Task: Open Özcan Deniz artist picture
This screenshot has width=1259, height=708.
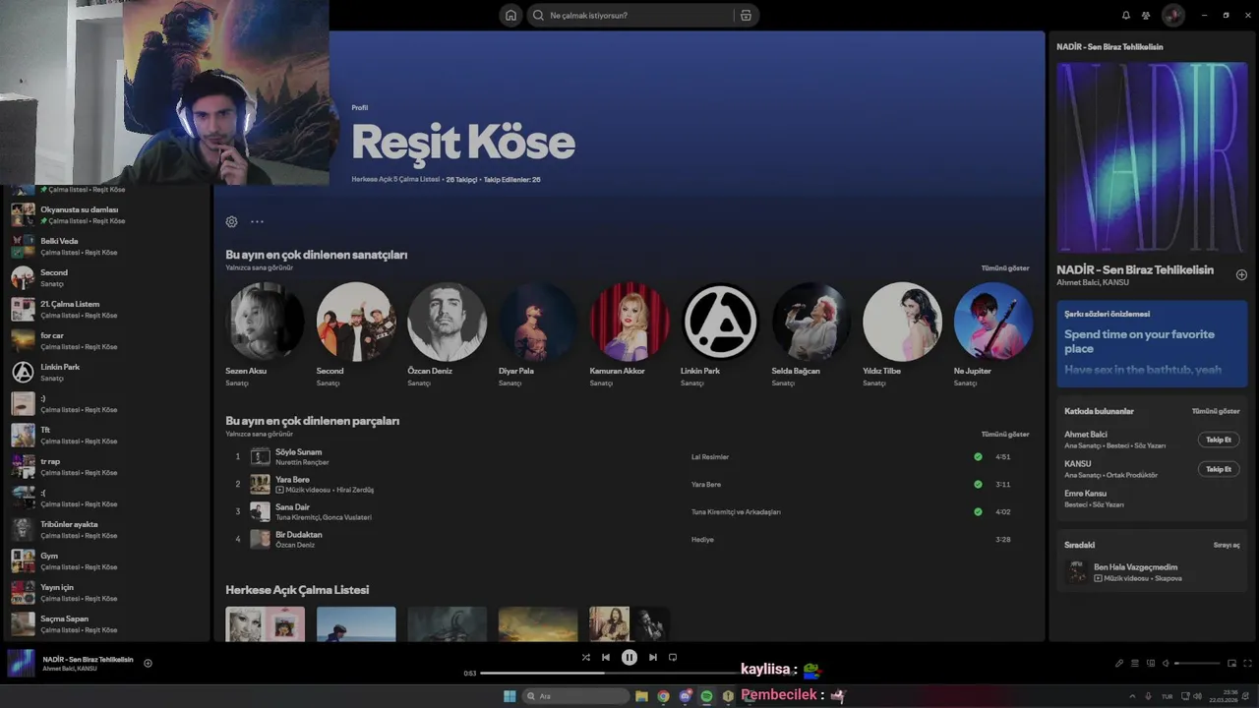Action: tap(447, 322)
